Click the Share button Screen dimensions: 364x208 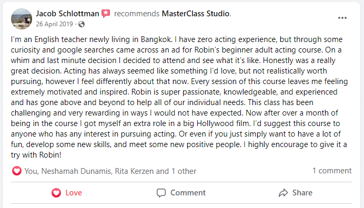click(x=295, y=193)
